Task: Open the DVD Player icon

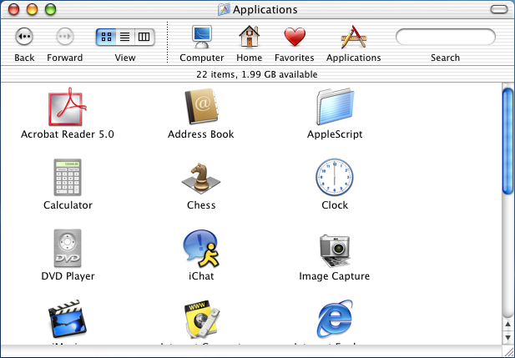Action: click(68, 249)
